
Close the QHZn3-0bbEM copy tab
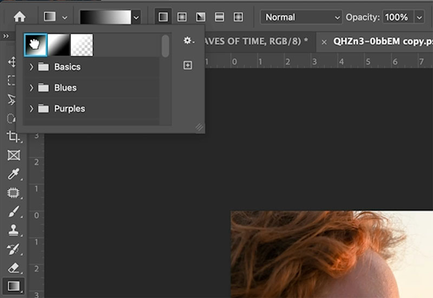tap(324, 42)
